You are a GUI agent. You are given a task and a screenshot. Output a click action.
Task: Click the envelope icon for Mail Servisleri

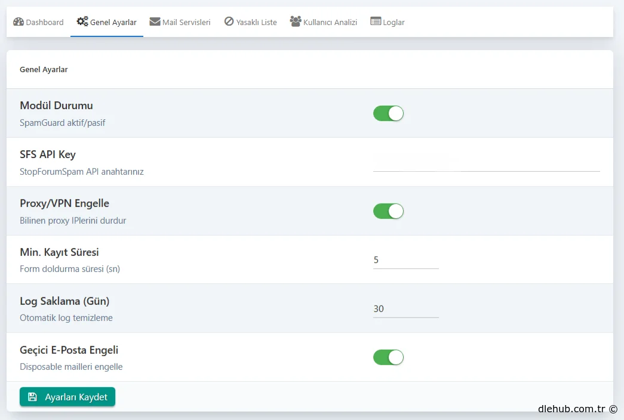[155, 21]
